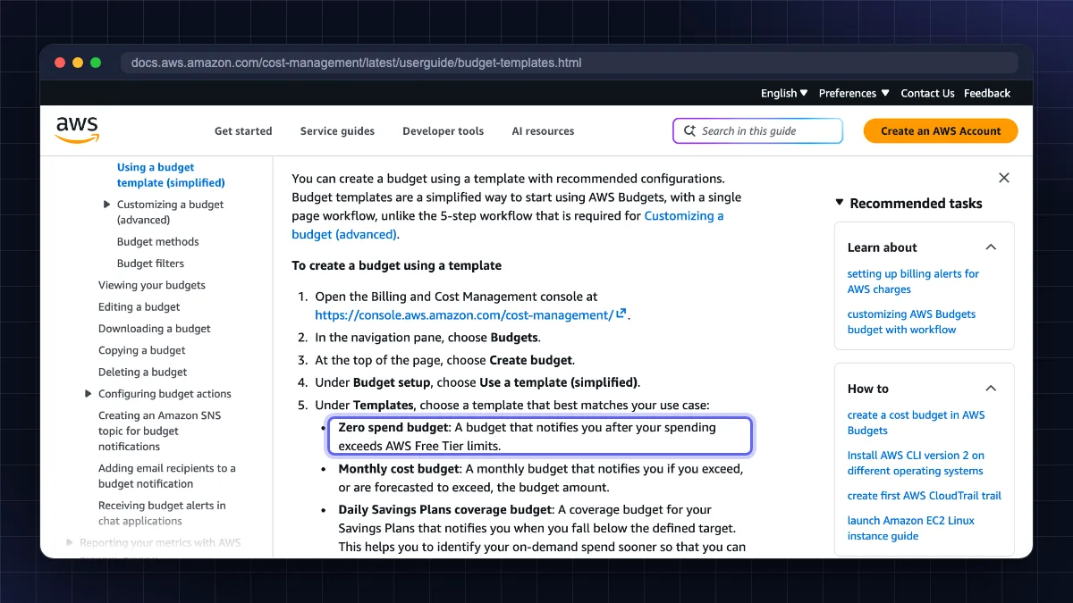Select Using a budget template (simplified)
The height and width of the screenshot is (603, 1073).
[x=171, y=175]
